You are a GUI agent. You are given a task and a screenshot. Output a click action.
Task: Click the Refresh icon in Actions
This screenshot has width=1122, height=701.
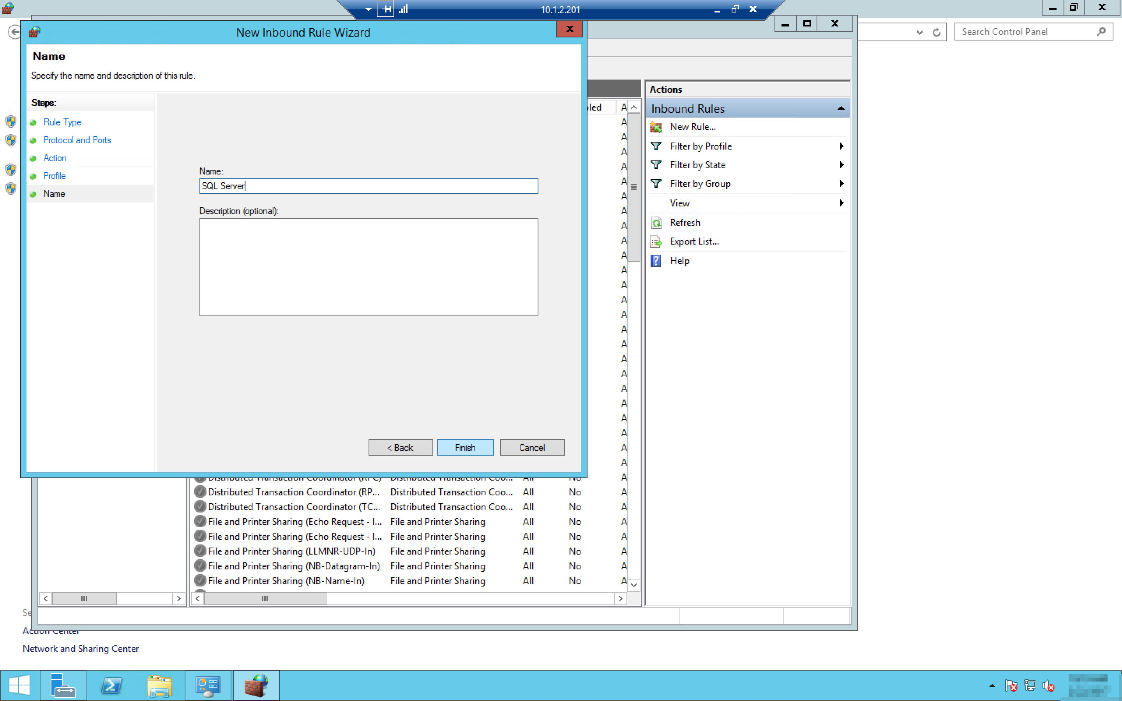[x=656, y=223]
